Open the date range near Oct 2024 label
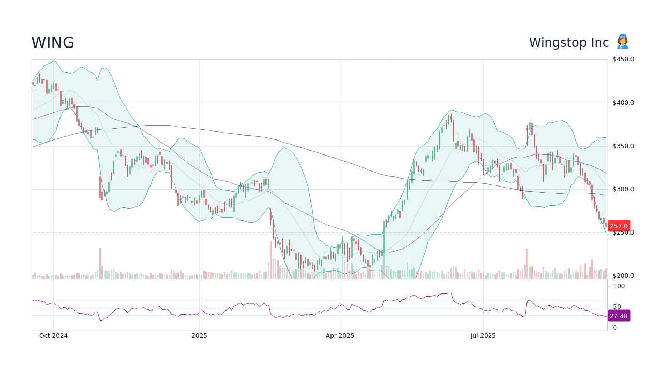 [54, 335]
